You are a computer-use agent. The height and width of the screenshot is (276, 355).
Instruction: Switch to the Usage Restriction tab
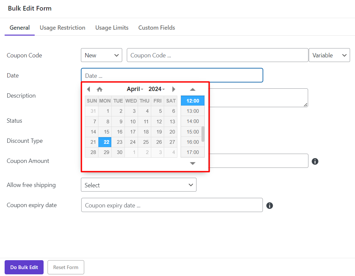point(62,28)
